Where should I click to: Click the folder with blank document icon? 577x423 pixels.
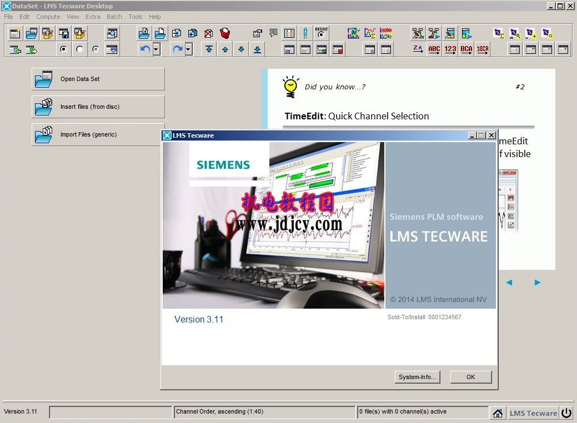click(160, 33)
